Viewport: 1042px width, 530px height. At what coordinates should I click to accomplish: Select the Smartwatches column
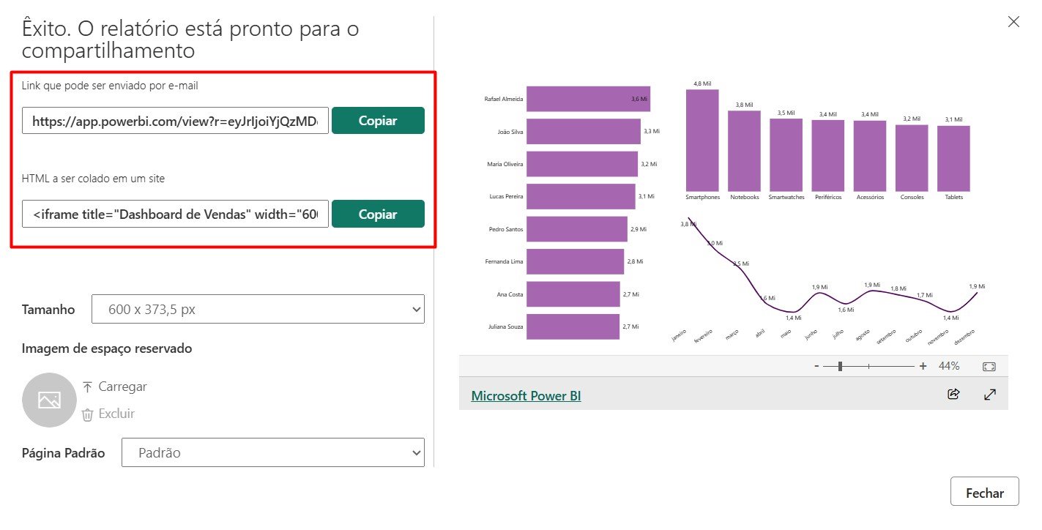pyautogui.click(x=786, y=154)
